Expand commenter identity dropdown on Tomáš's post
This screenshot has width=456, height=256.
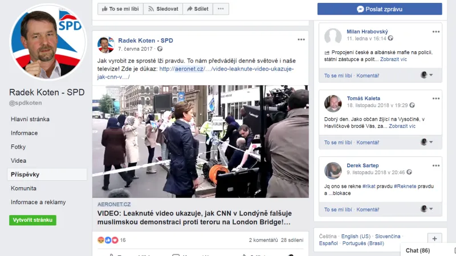click(x=427, y=142)
